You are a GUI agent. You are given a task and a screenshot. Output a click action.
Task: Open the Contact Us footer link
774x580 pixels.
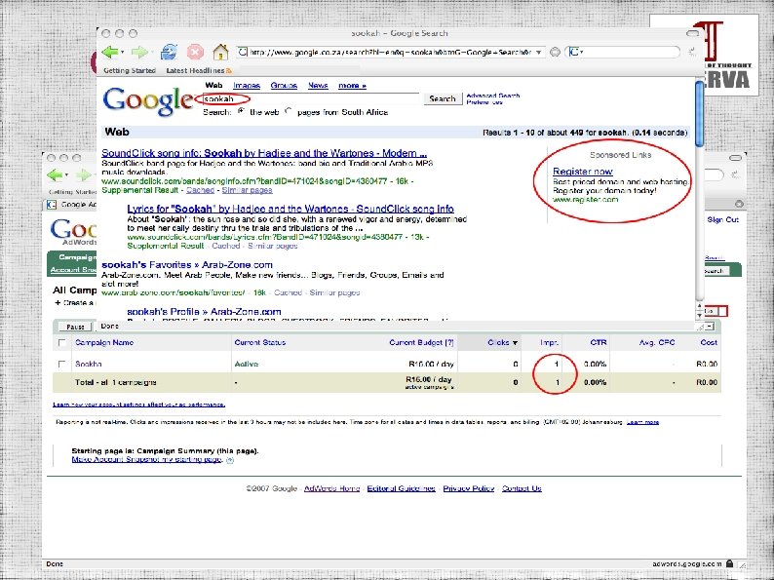(x=522, y=488)
